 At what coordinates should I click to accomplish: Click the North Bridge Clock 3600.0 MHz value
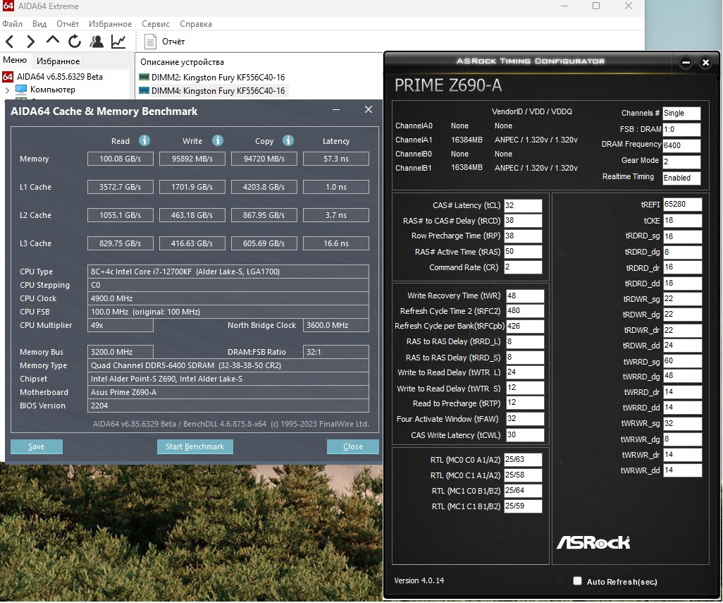click(x=335, y=325)
